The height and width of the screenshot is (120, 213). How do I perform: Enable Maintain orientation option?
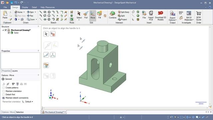tap(4, 91)
